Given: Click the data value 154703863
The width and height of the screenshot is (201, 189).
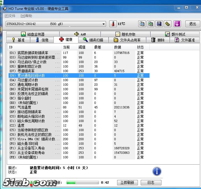Looking at the screenshot, I should click(122, 153).
